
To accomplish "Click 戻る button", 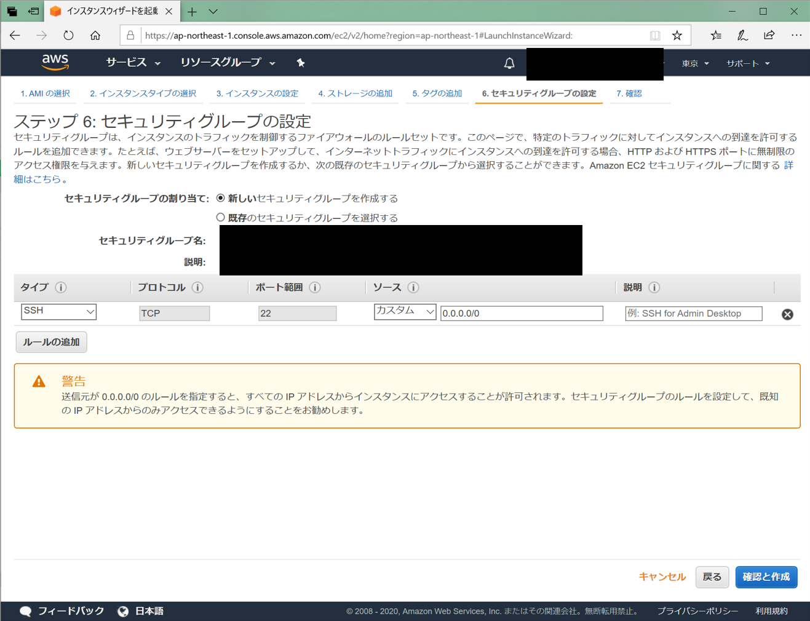I will click(x=712, y=577).
